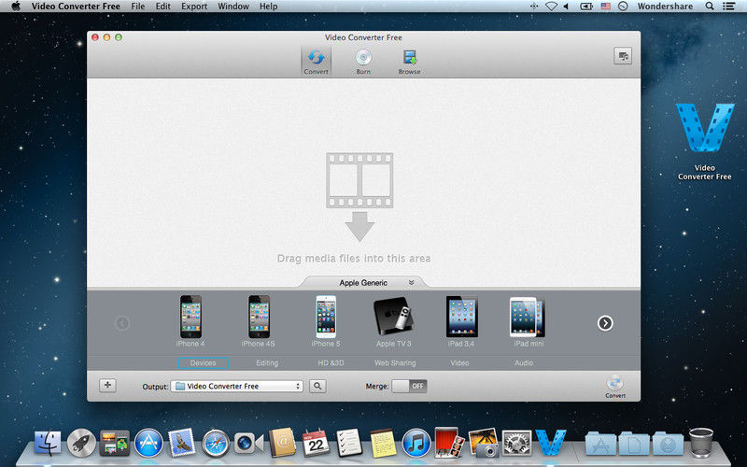Select the Apple TV 3 preset
Image resolution: width=747 pixels, height=467 pixels.
(393, 321)
